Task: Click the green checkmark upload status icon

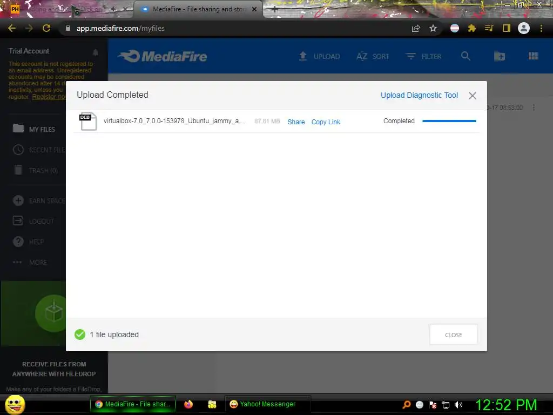Action: (x=80, y=334)
